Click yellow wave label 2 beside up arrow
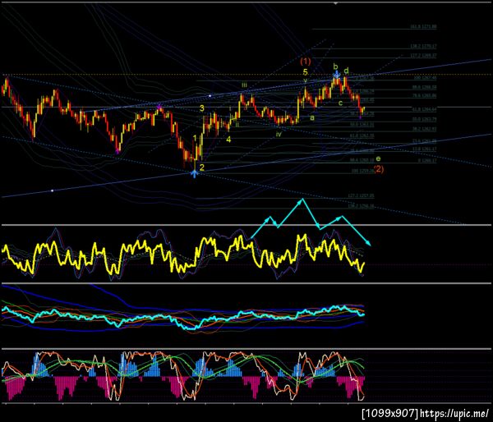Image resolution: width=493 pixels, height=422 pixels. (x=202, y=167)
